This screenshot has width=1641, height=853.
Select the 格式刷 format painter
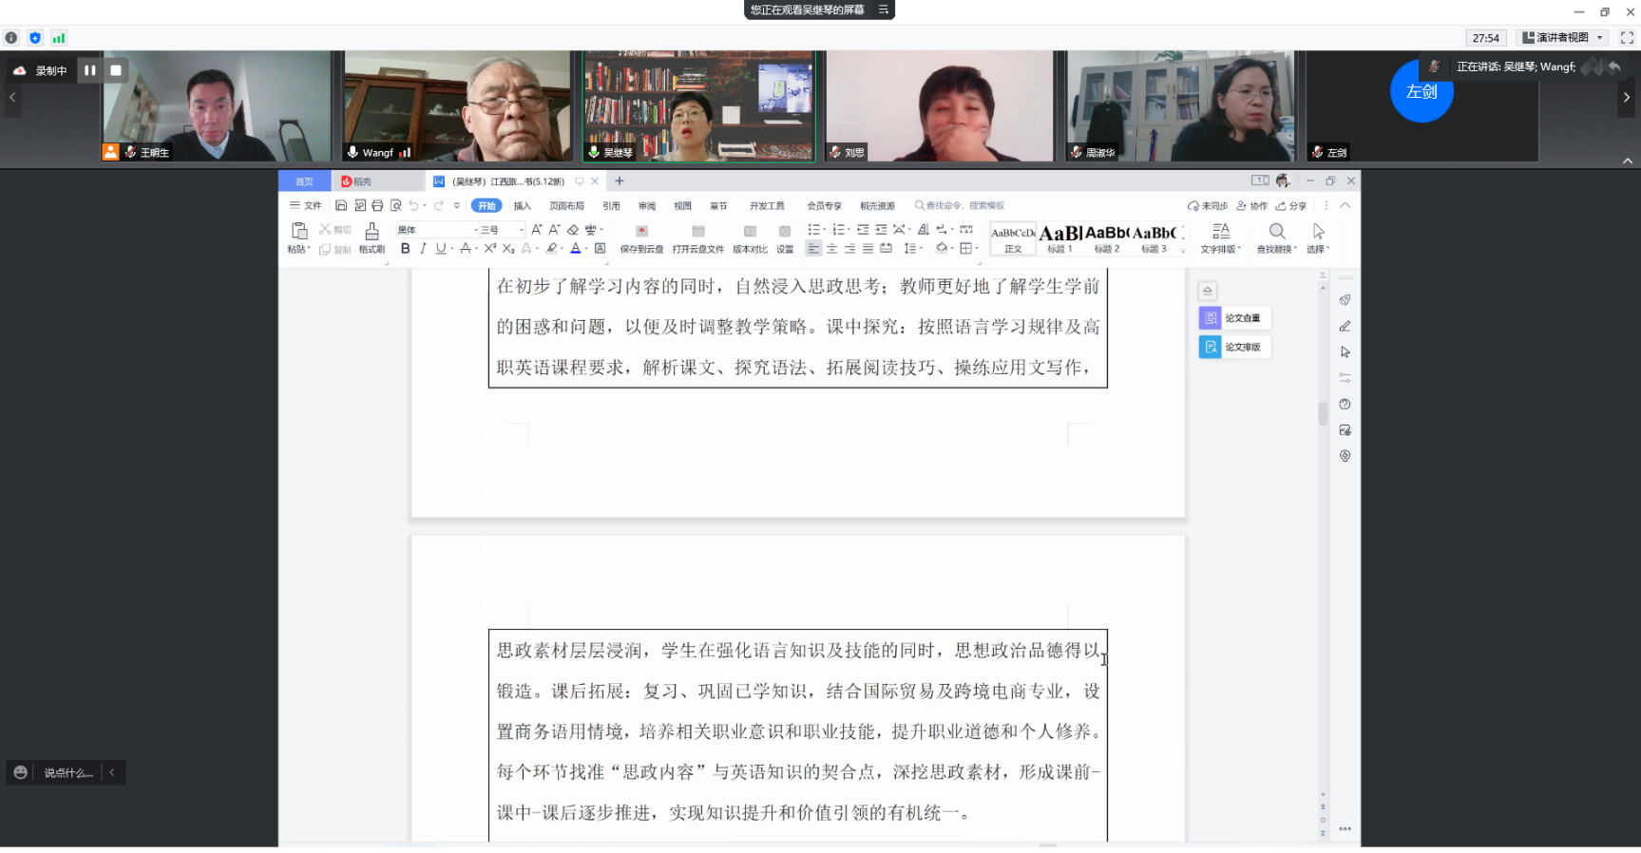(372, 237)
